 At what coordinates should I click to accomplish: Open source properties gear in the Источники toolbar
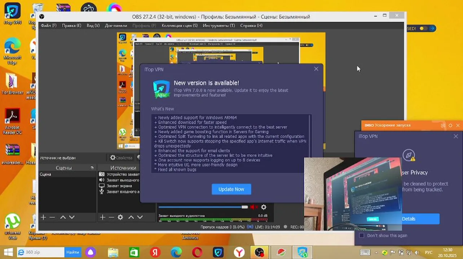[x=120, y=217]
